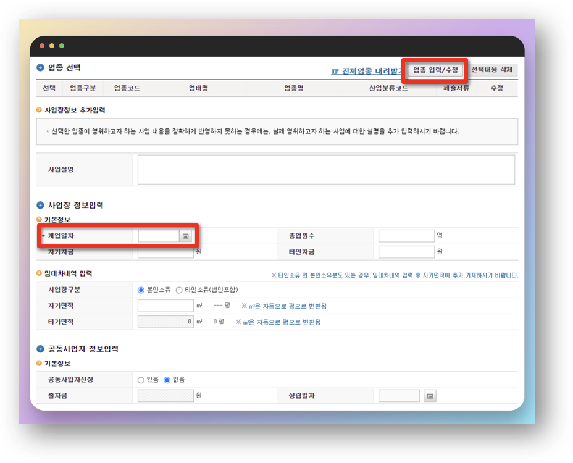Click the 제출서류 column header

click(x=456, y=88)
